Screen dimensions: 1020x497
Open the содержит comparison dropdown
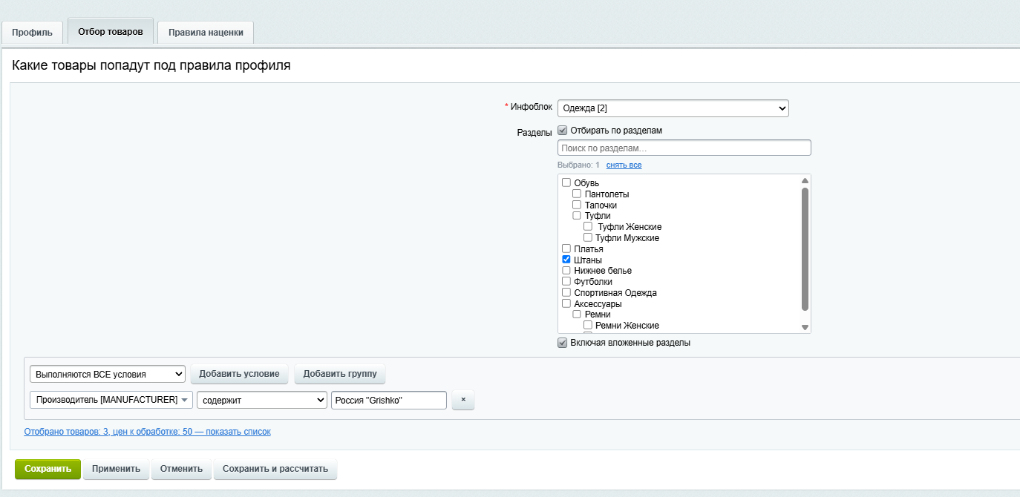pos(262,401)
